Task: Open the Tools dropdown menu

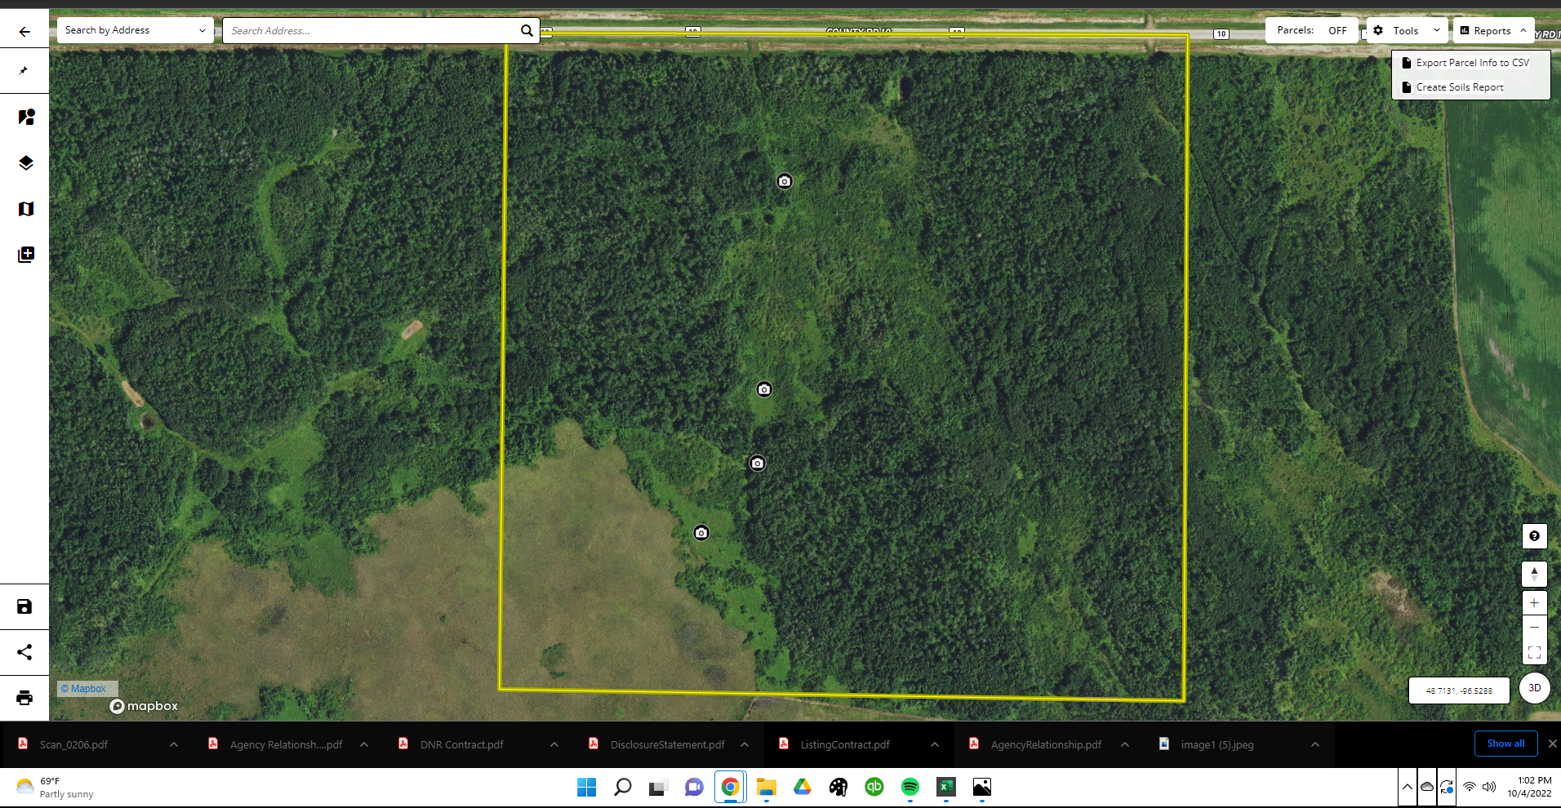Action: (1407, 31)
